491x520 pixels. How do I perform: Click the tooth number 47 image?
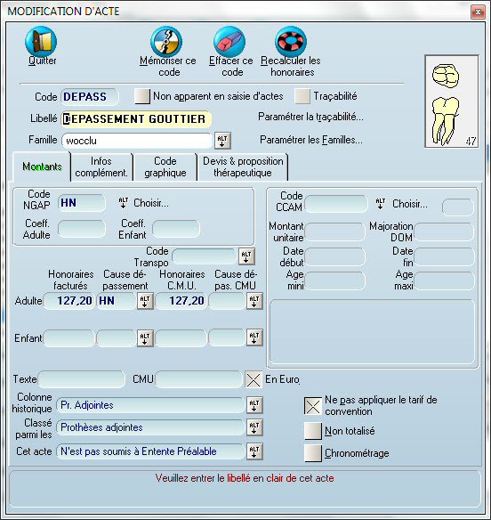click(452, 102)
